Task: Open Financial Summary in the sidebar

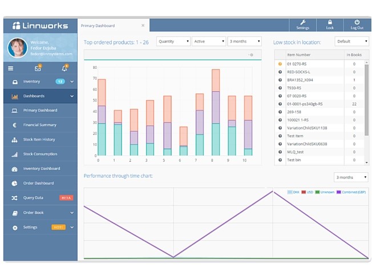Action: [39, 125]
